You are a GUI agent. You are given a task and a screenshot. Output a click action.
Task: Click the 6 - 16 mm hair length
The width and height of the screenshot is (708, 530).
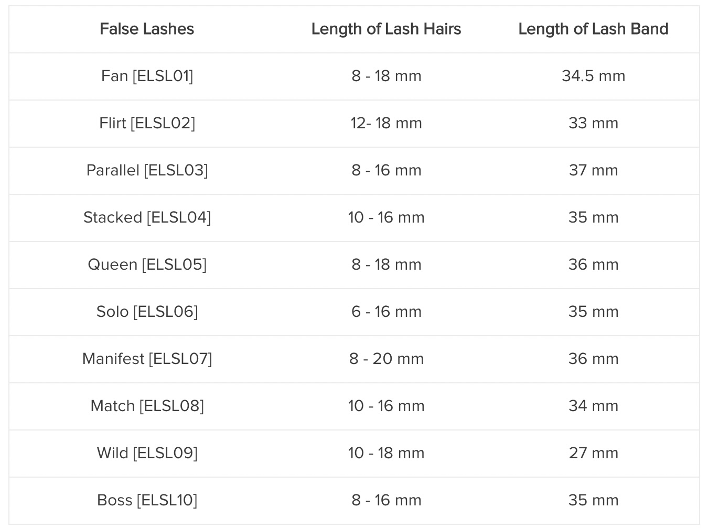(x=387, y=312)
